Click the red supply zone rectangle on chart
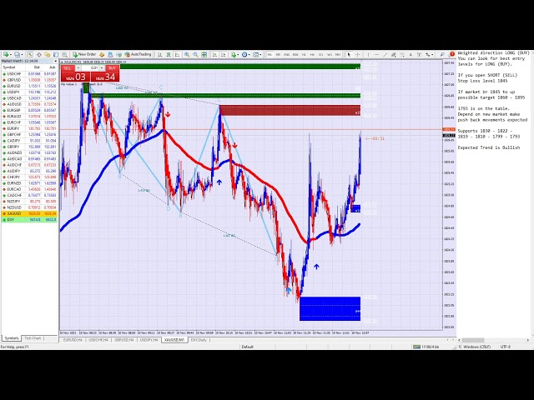The image size is (534, 400). 290,111
